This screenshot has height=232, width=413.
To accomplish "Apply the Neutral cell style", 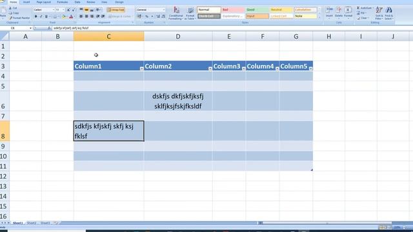I will tap(281, 10).
